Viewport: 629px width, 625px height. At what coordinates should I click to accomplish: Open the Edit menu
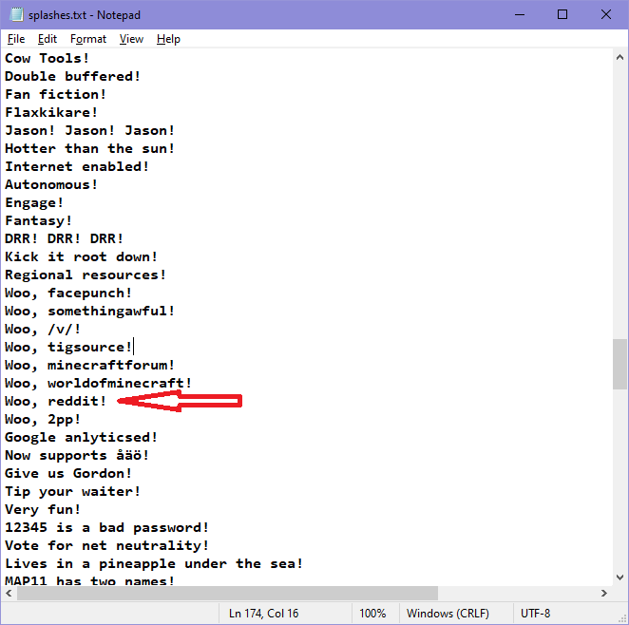pyautogui.click(x=48, y=39)
